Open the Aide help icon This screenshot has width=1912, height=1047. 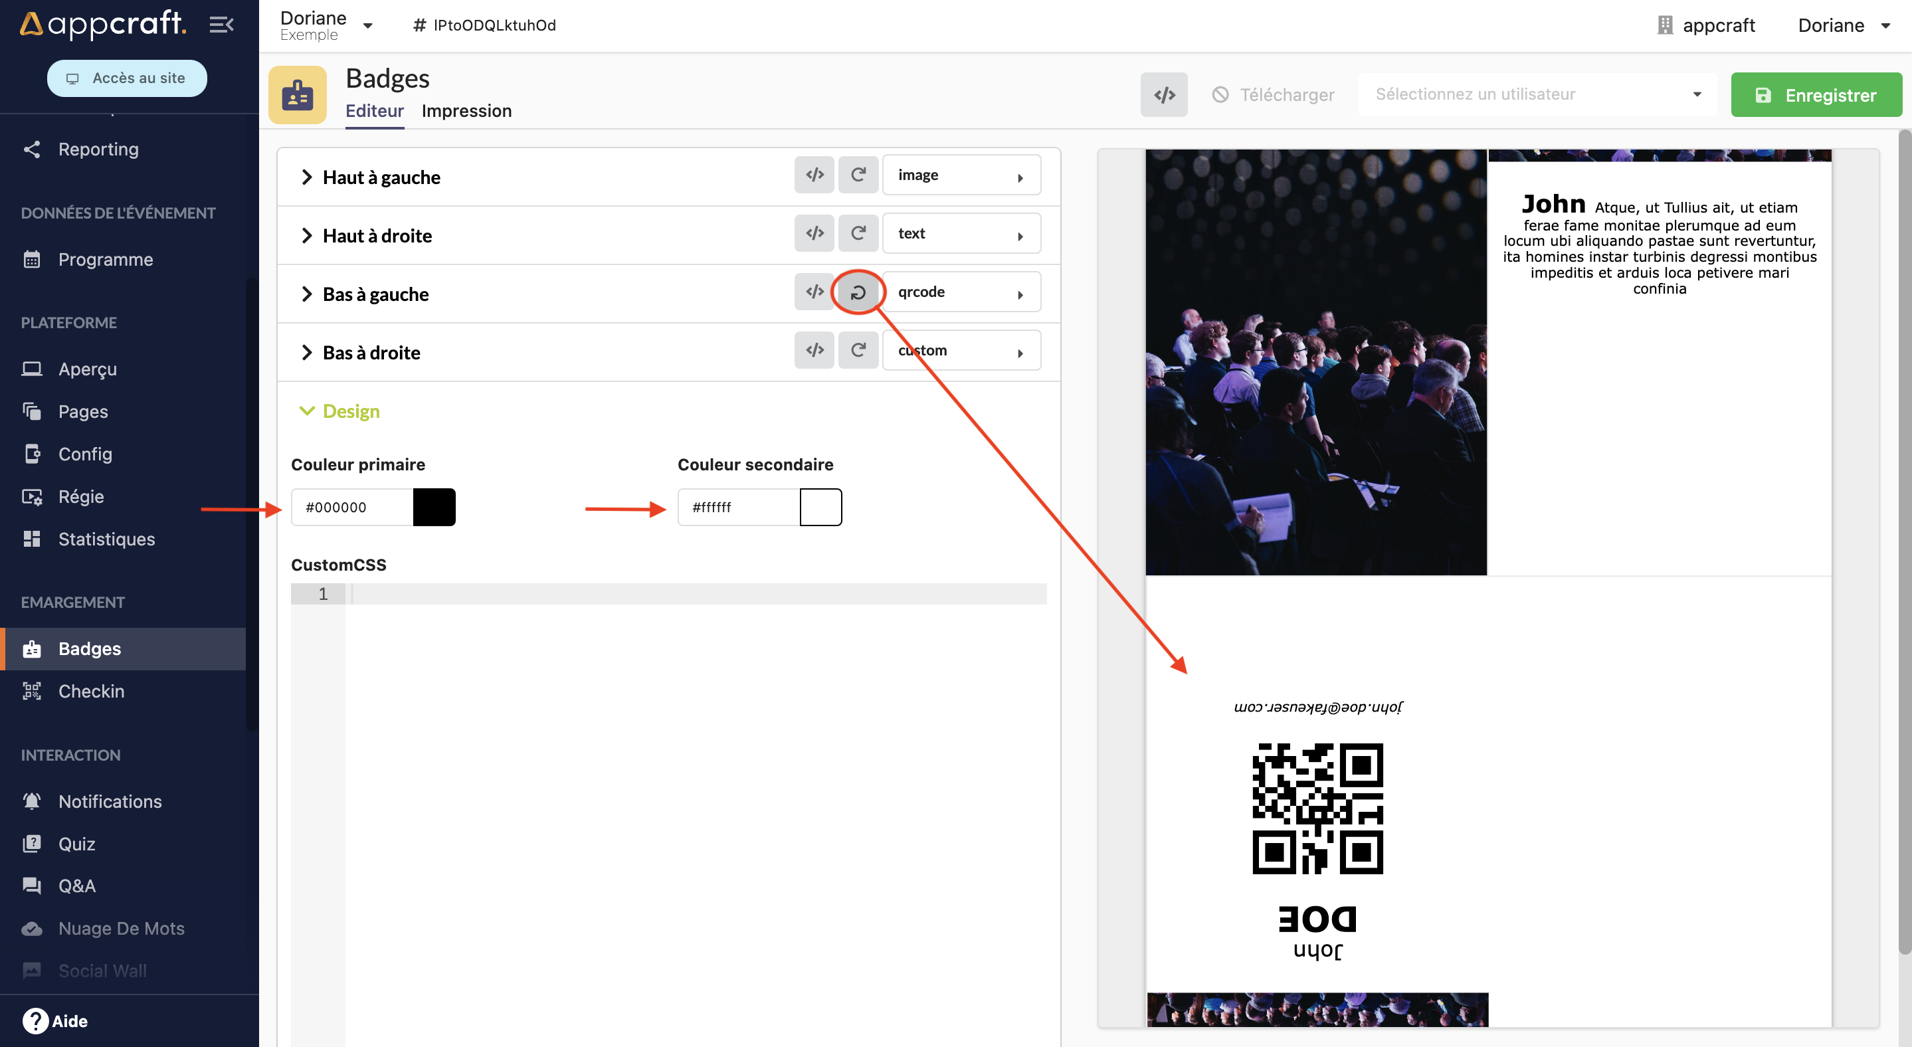click(35, 1020)
